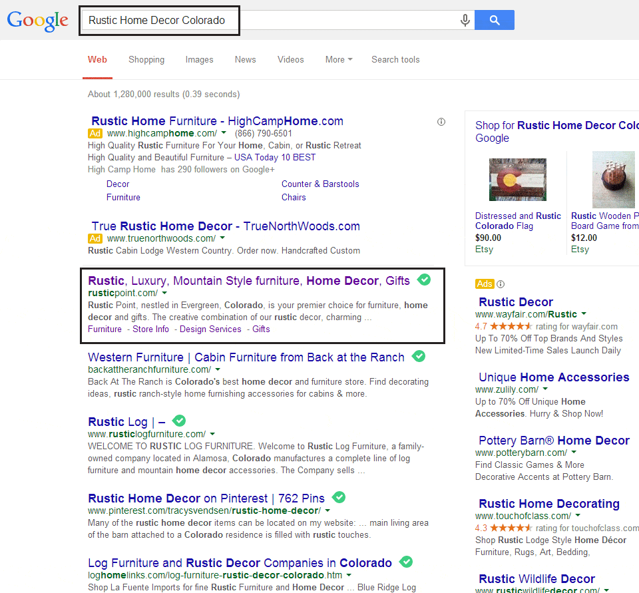
Task: Open Log Furniture and Rustic Decor Companies result
Action: click(240, 563)
